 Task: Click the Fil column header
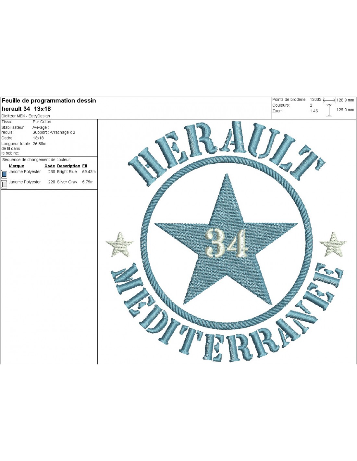85,166
